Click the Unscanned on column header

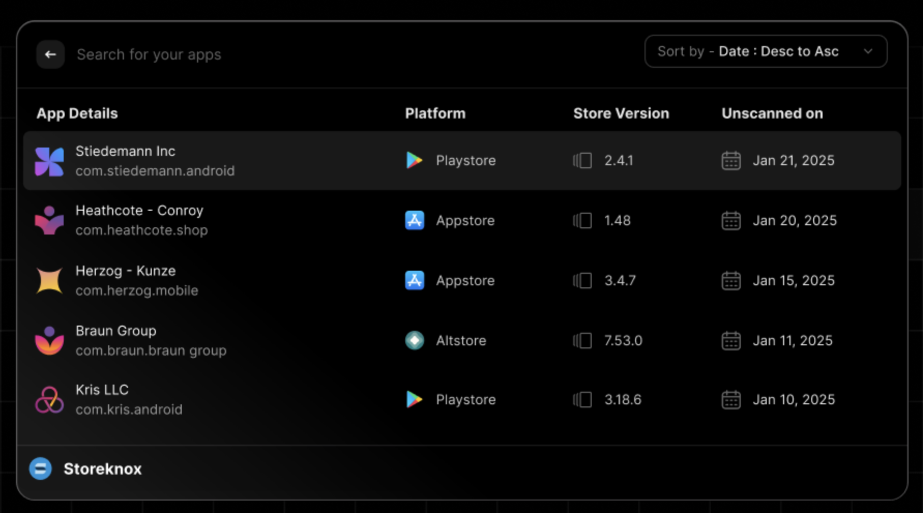coord(772,113)
